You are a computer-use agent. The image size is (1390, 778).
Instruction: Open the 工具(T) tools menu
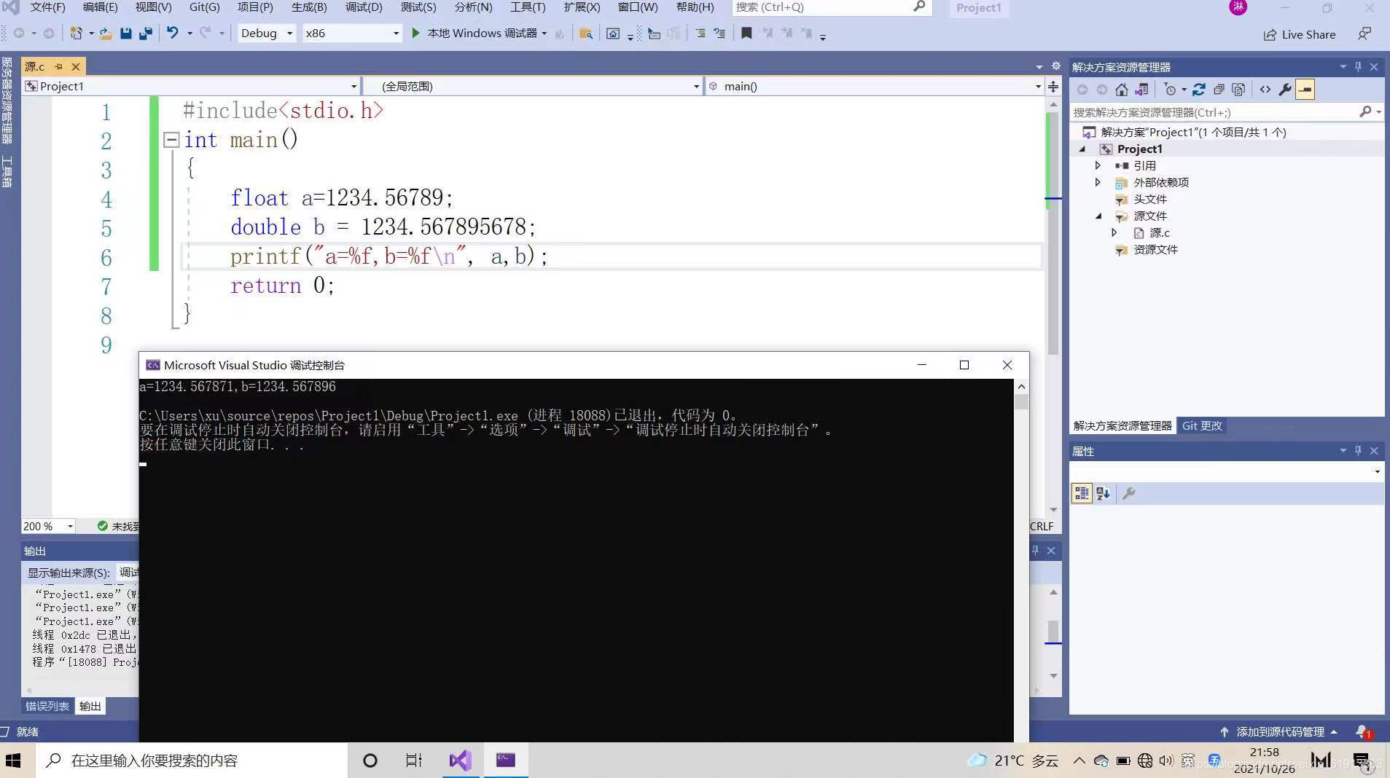tap(528, 7)
